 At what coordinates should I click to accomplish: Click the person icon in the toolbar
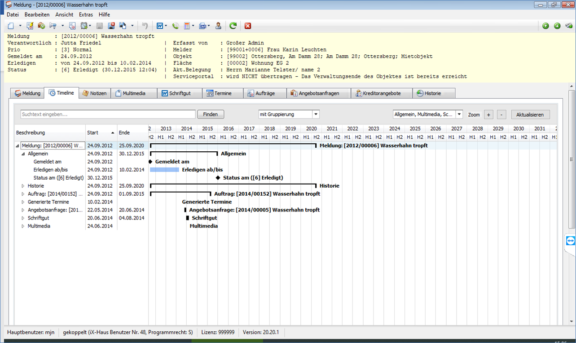click(x=218, y=26)
